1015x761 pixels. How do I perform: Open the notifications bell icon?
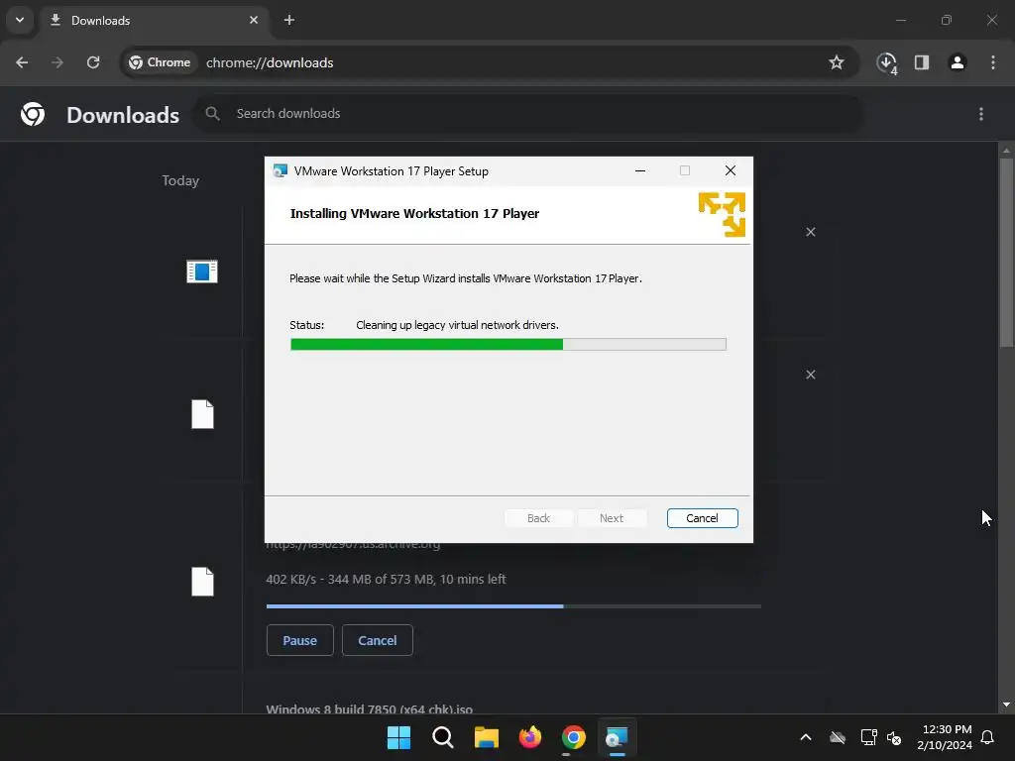pos(988,737)
